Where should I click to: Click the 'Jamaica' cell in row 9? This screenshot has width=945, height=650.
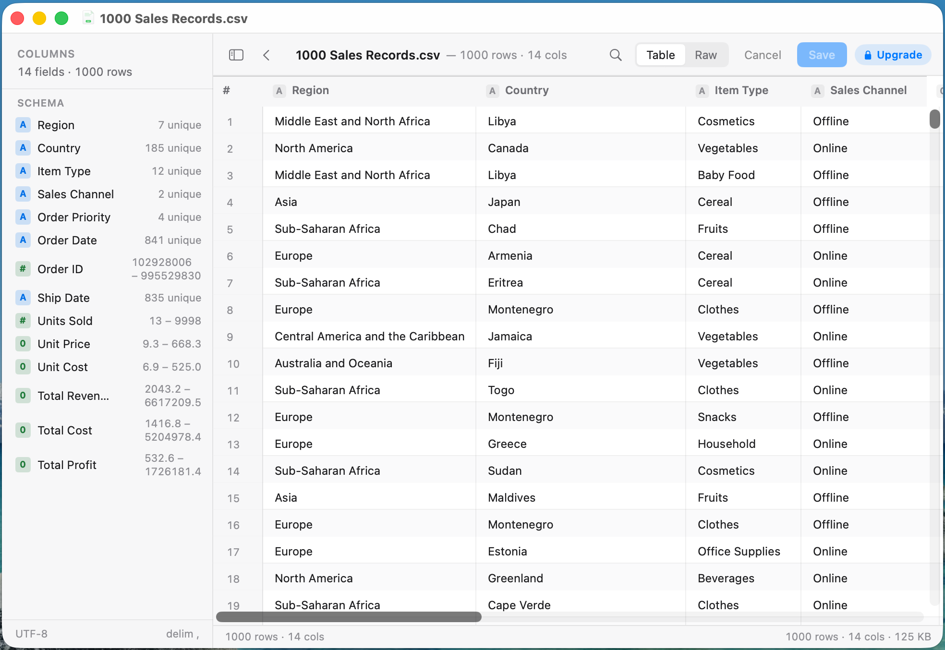pos(581,337)
